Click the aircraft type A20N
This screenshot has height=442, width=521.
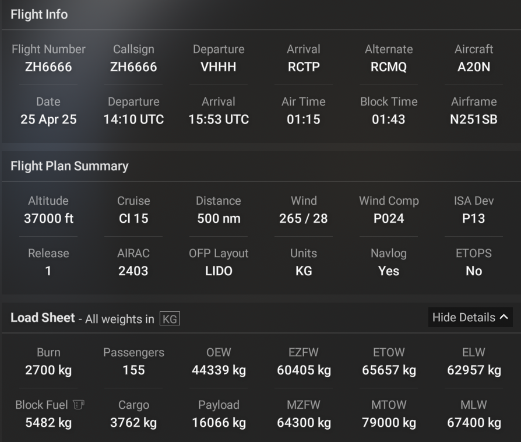tap(474, 67)
